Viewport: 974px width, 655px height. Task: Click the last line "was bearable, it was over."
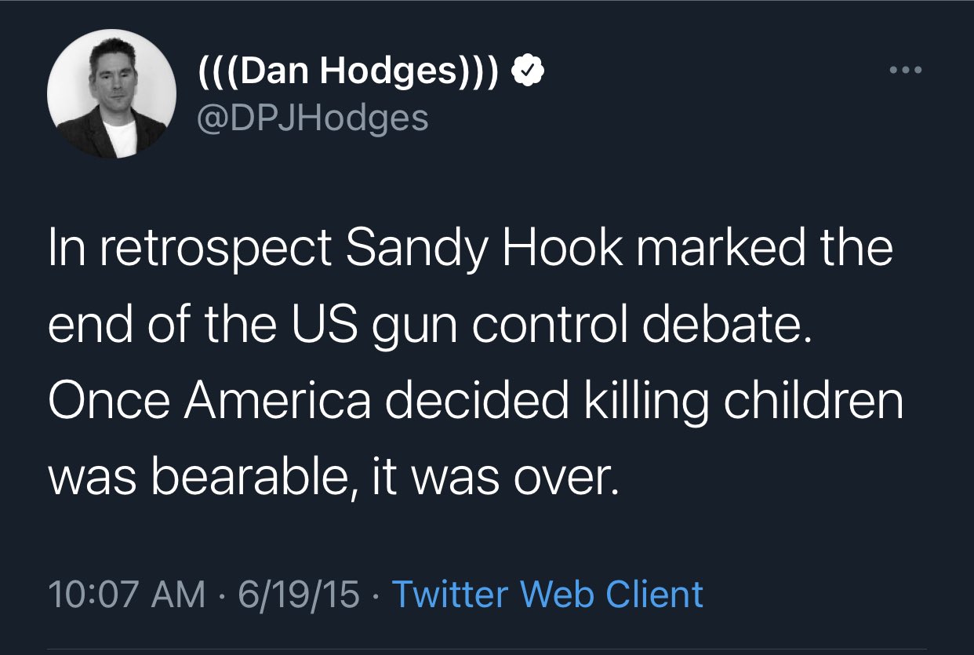[x=335, y=475]
